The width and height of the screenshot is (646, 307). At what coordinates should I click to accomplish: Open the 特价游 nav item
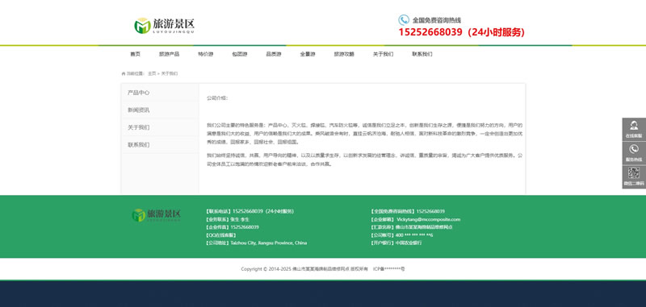[x=206, y=54]
